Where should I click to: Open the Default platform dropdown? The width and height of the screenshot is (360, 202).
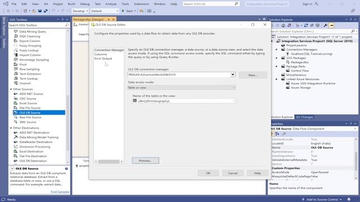tap(105, 11)
